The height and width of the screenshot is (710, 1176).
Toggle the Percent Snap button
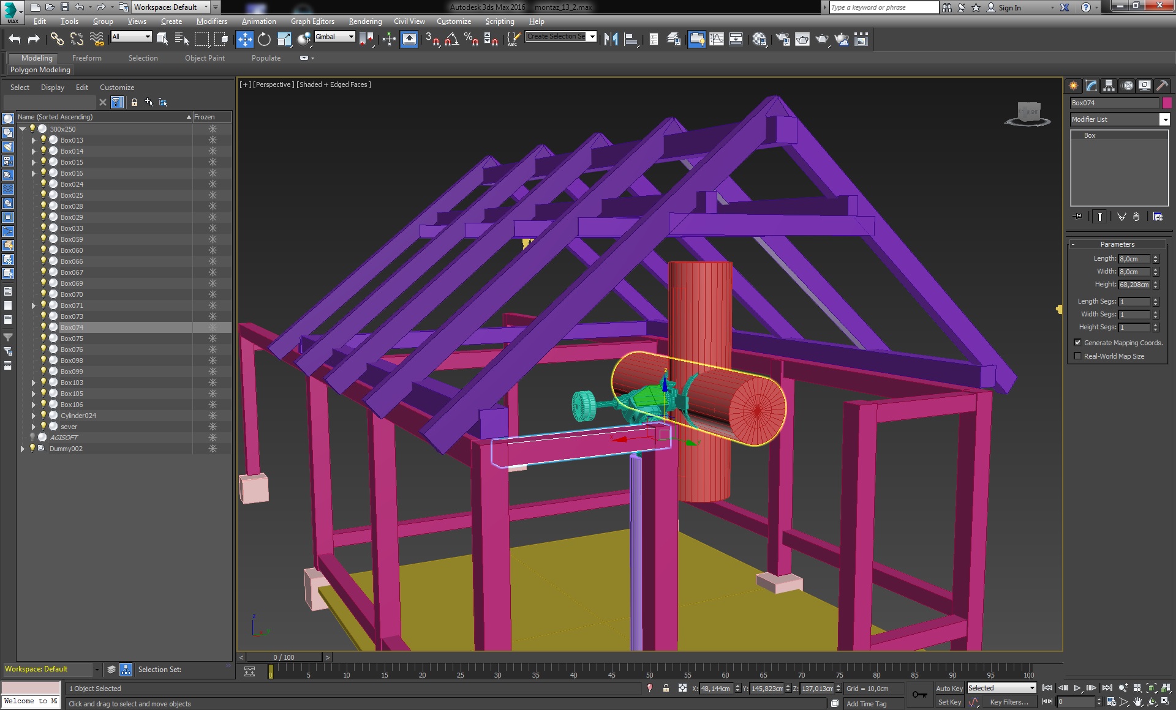(472, 40)
